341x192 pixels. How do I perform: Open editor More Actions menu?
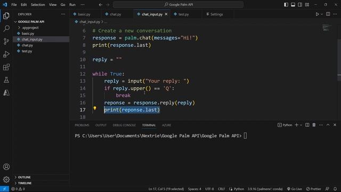point(335,14)
